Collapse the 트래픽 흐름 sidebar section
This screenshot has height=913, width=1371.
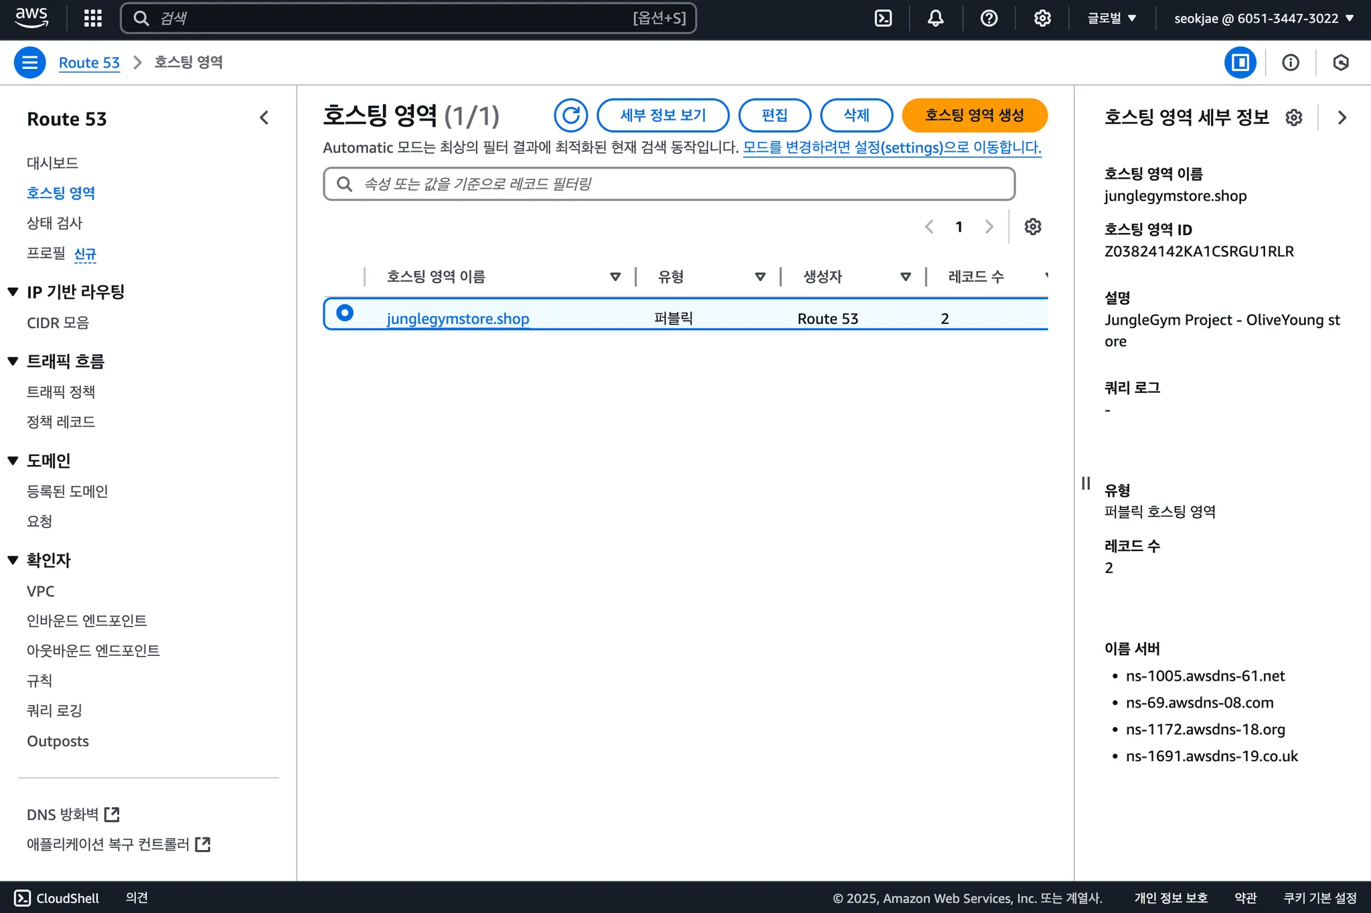tap(13, 361)
